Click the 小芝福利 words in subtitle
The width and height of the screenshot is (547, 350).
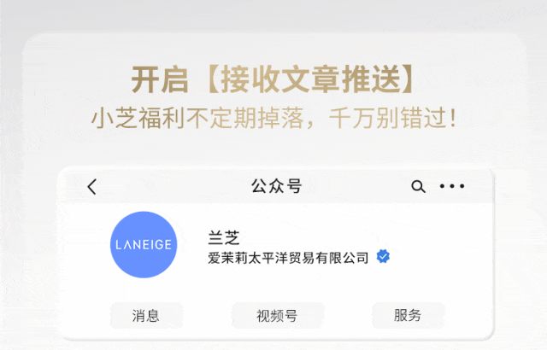coord(138,118)
